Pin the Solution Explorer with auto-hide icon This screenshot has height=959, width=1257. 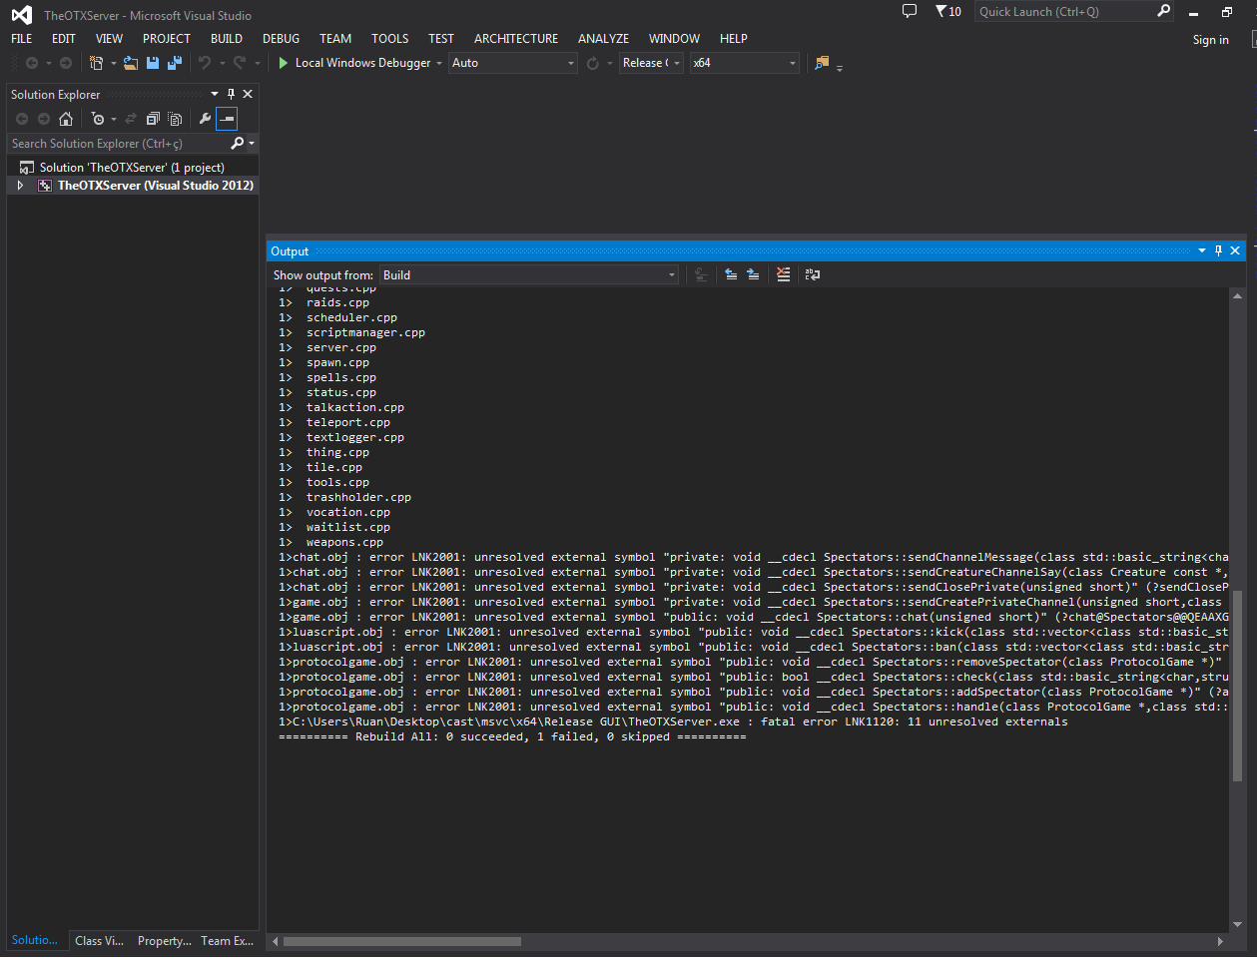(231, 94)
